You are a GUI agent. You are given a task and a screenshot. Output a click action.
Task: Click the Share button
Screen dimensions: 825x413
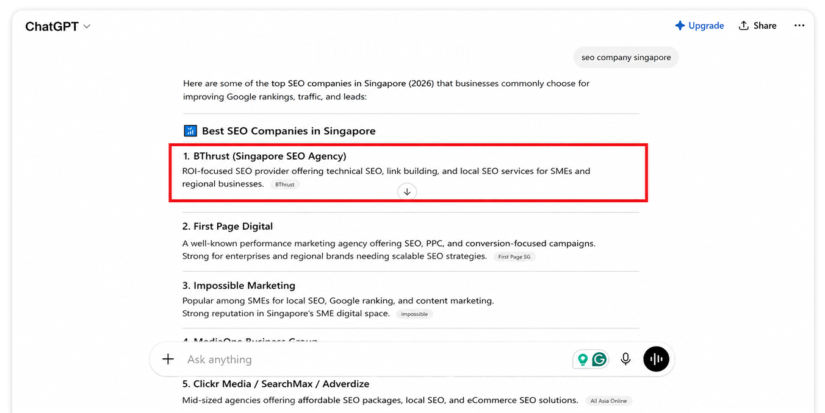[x=757, y=26]
